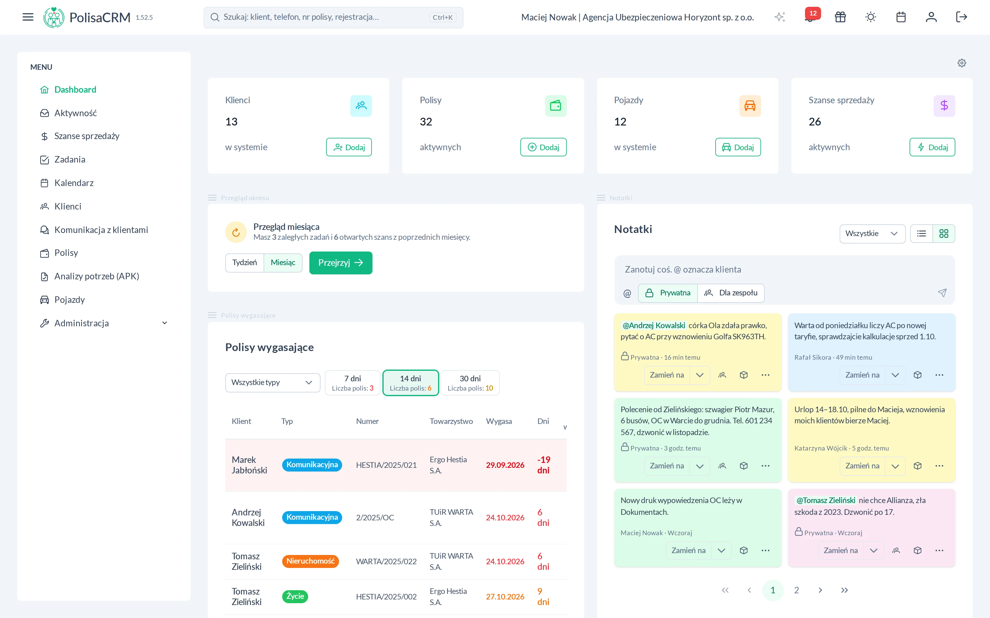Screen dimensions: 990x618
Task: Click the green Przejrzyj button
Action: pyautogui.click(x=341, y=263)
